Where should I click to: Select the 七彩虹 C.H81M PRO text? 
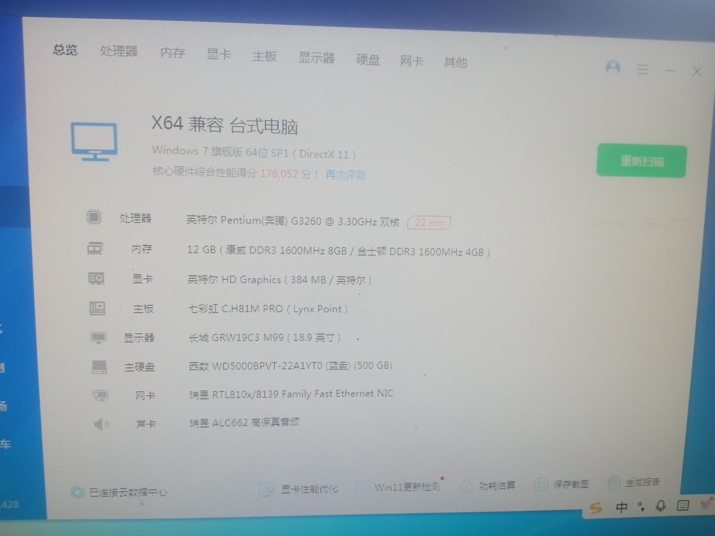click(268, 309)
